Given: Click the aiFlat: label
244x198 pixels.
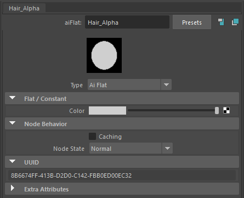Looking at the screenshot, I should 73,22.
